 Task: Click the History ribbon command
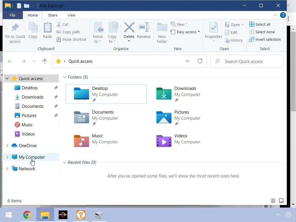point(234,40)
